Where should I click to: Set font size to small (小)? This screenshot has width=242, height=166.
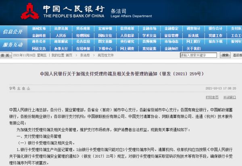28,88
